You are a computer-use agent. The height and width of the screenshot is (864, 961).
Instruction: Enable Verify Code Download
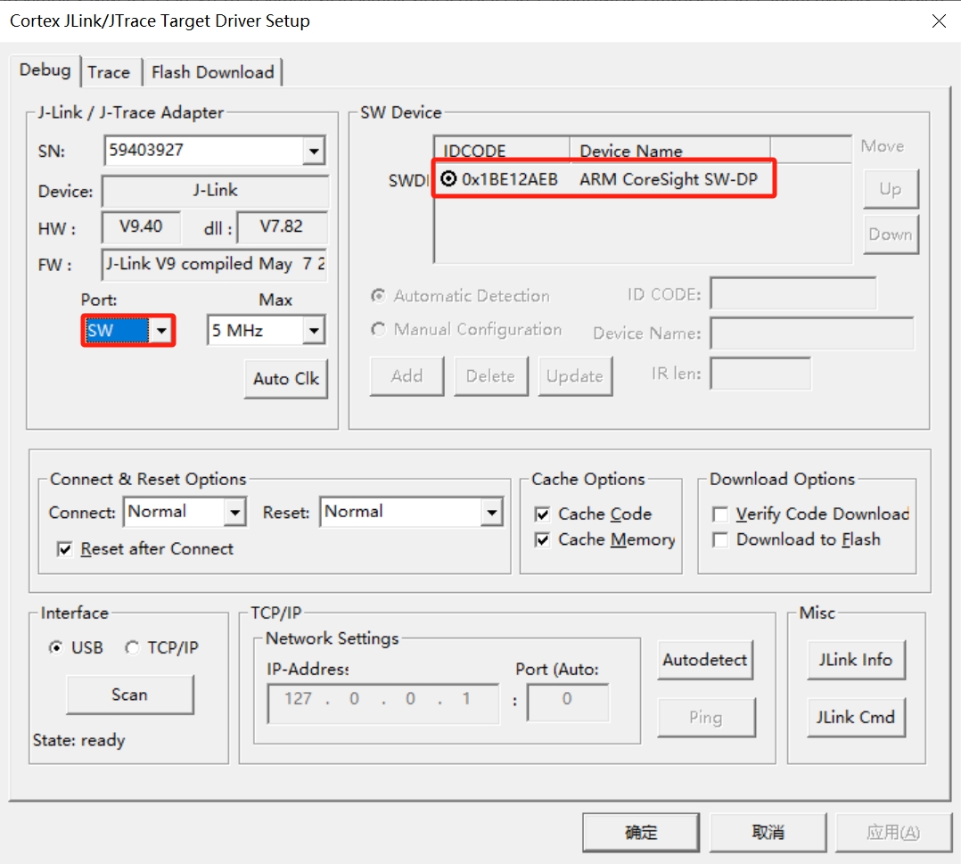pos(720,514)
